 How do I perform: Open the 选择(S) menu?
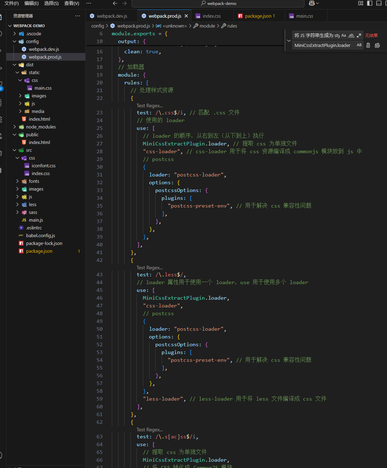pyautogui.click(x=52, y=3)
